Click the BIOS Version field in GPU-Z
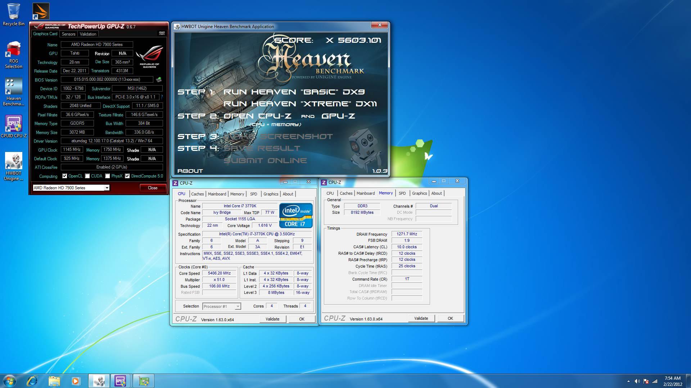The height and width of the screenshot is (388, 691). click(x=107, y=79)
